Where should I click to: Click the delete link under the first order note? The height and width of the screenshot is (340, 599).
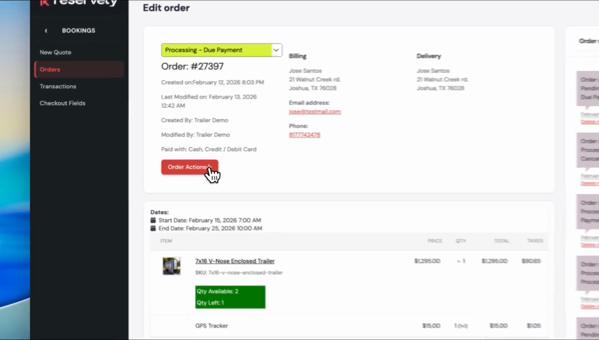(589, 122)
